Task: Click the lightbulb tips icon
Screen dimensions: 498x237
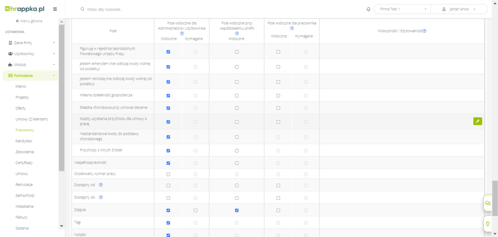Action: (x=487, y=223)
